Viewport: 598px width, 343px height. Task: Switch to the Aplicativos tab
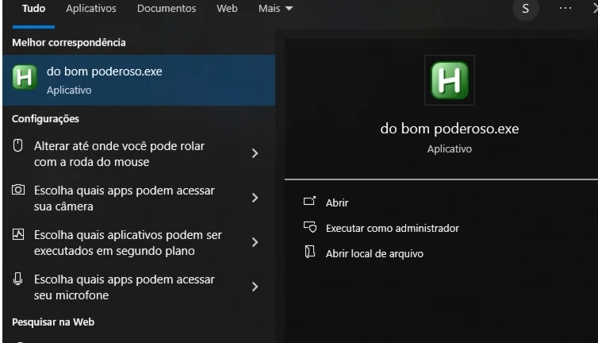pyautogui.click(x=90, y=9)
